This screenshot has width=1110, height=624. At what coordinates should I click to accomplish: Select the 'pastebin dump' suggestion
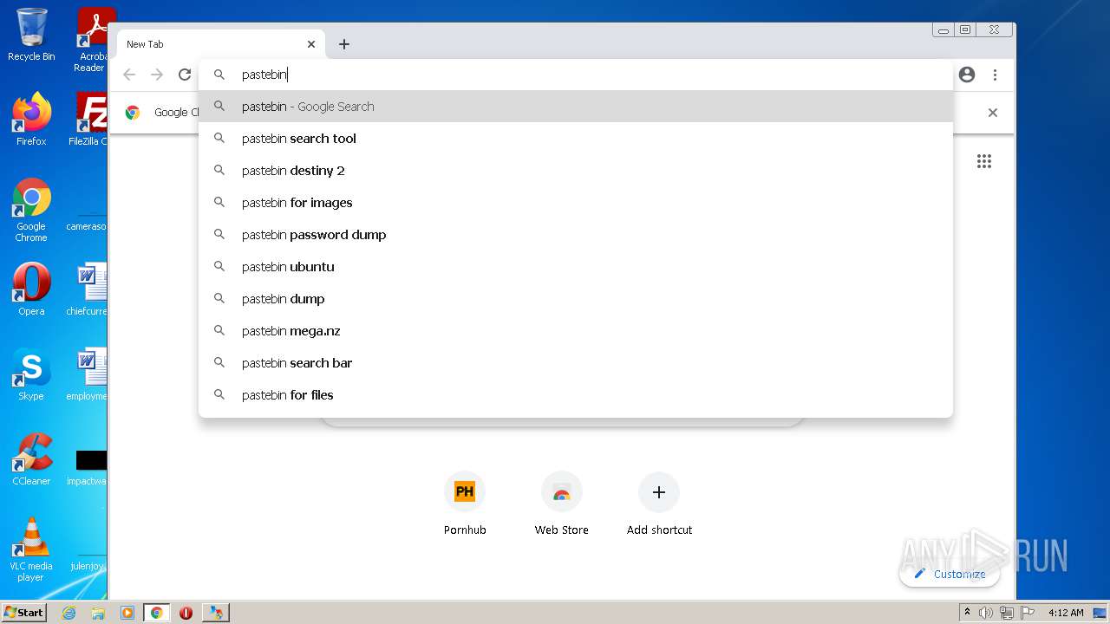point(576,299)
